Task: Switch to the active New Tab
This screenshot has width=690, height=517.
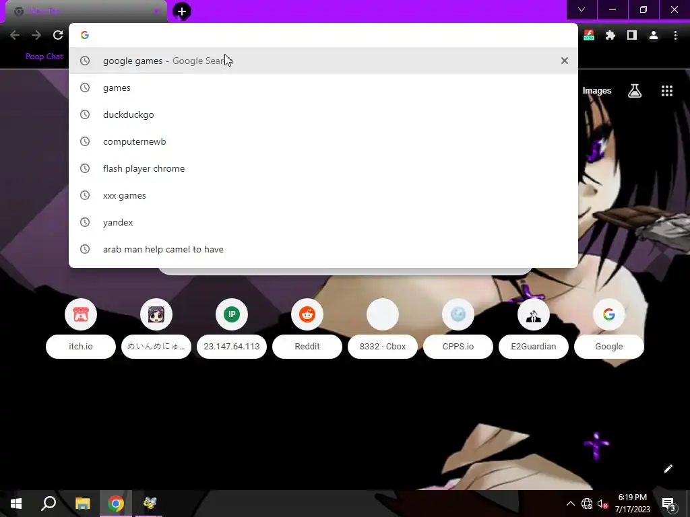Action: [x=86, y=11]
